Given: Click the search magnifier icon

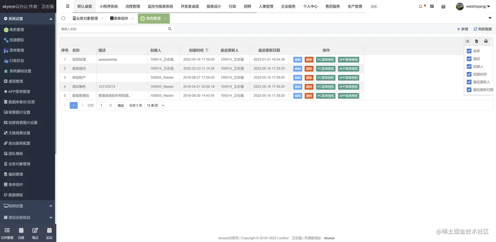Looking at the screenshot, I should (x=170, y=29).
